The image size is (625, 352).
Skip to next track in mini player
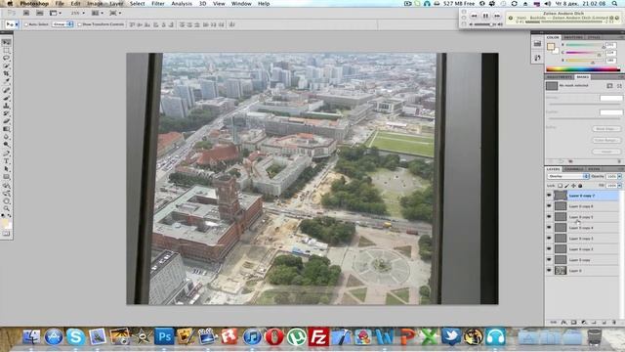[497, 16]
